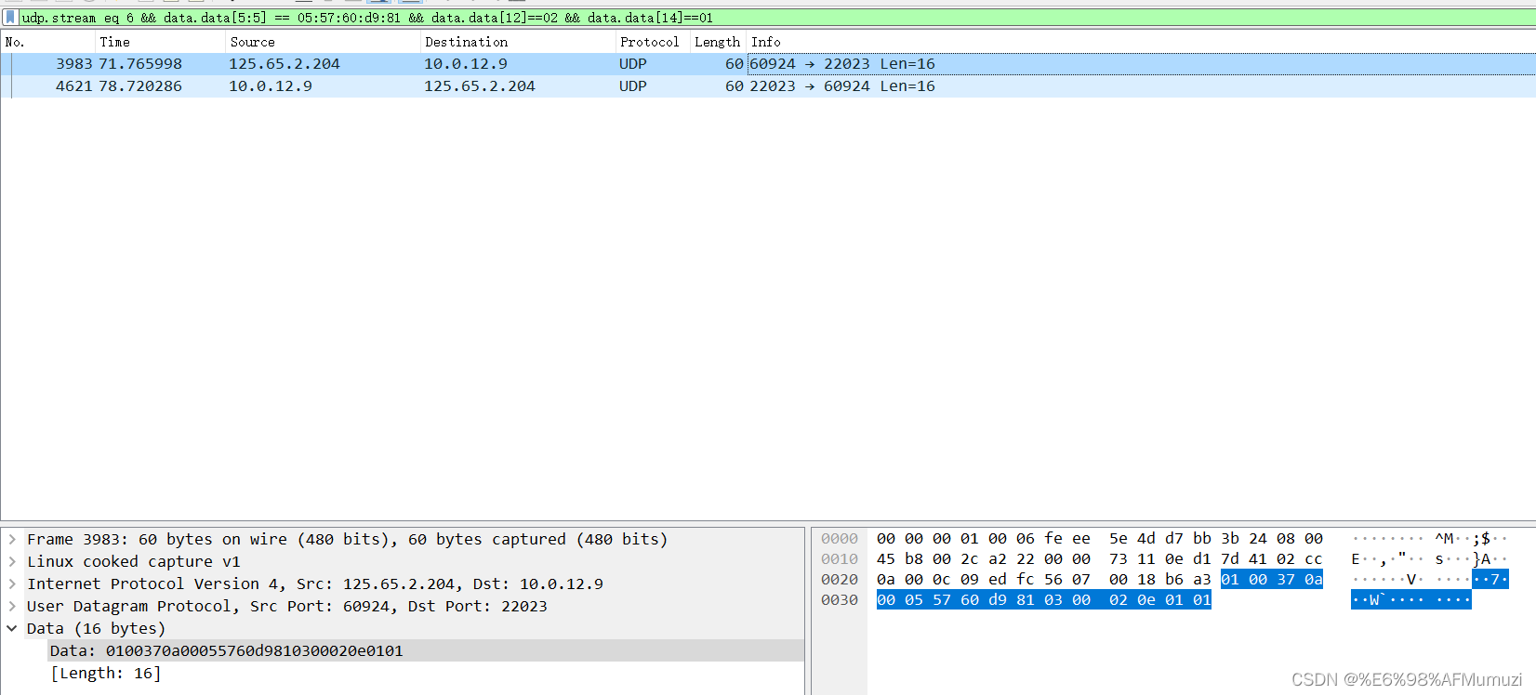This screenshot has width=1536, height=695.
Task: Click hex bytes '0a 00 0c 09 ed fc 56 07'
Action: click(x=984, y=580)
